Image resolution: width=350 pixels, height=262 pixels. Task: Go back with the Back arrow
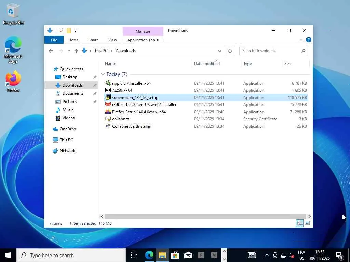(51, 51)
